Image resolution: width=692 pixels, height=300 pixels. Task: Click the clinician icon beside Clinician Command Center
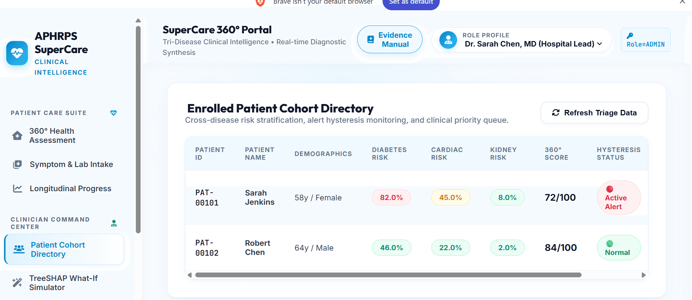coord(114,223)
